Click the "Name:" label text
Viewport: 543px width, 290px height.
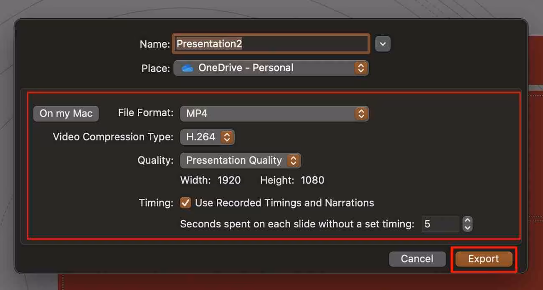click(155, 44)
